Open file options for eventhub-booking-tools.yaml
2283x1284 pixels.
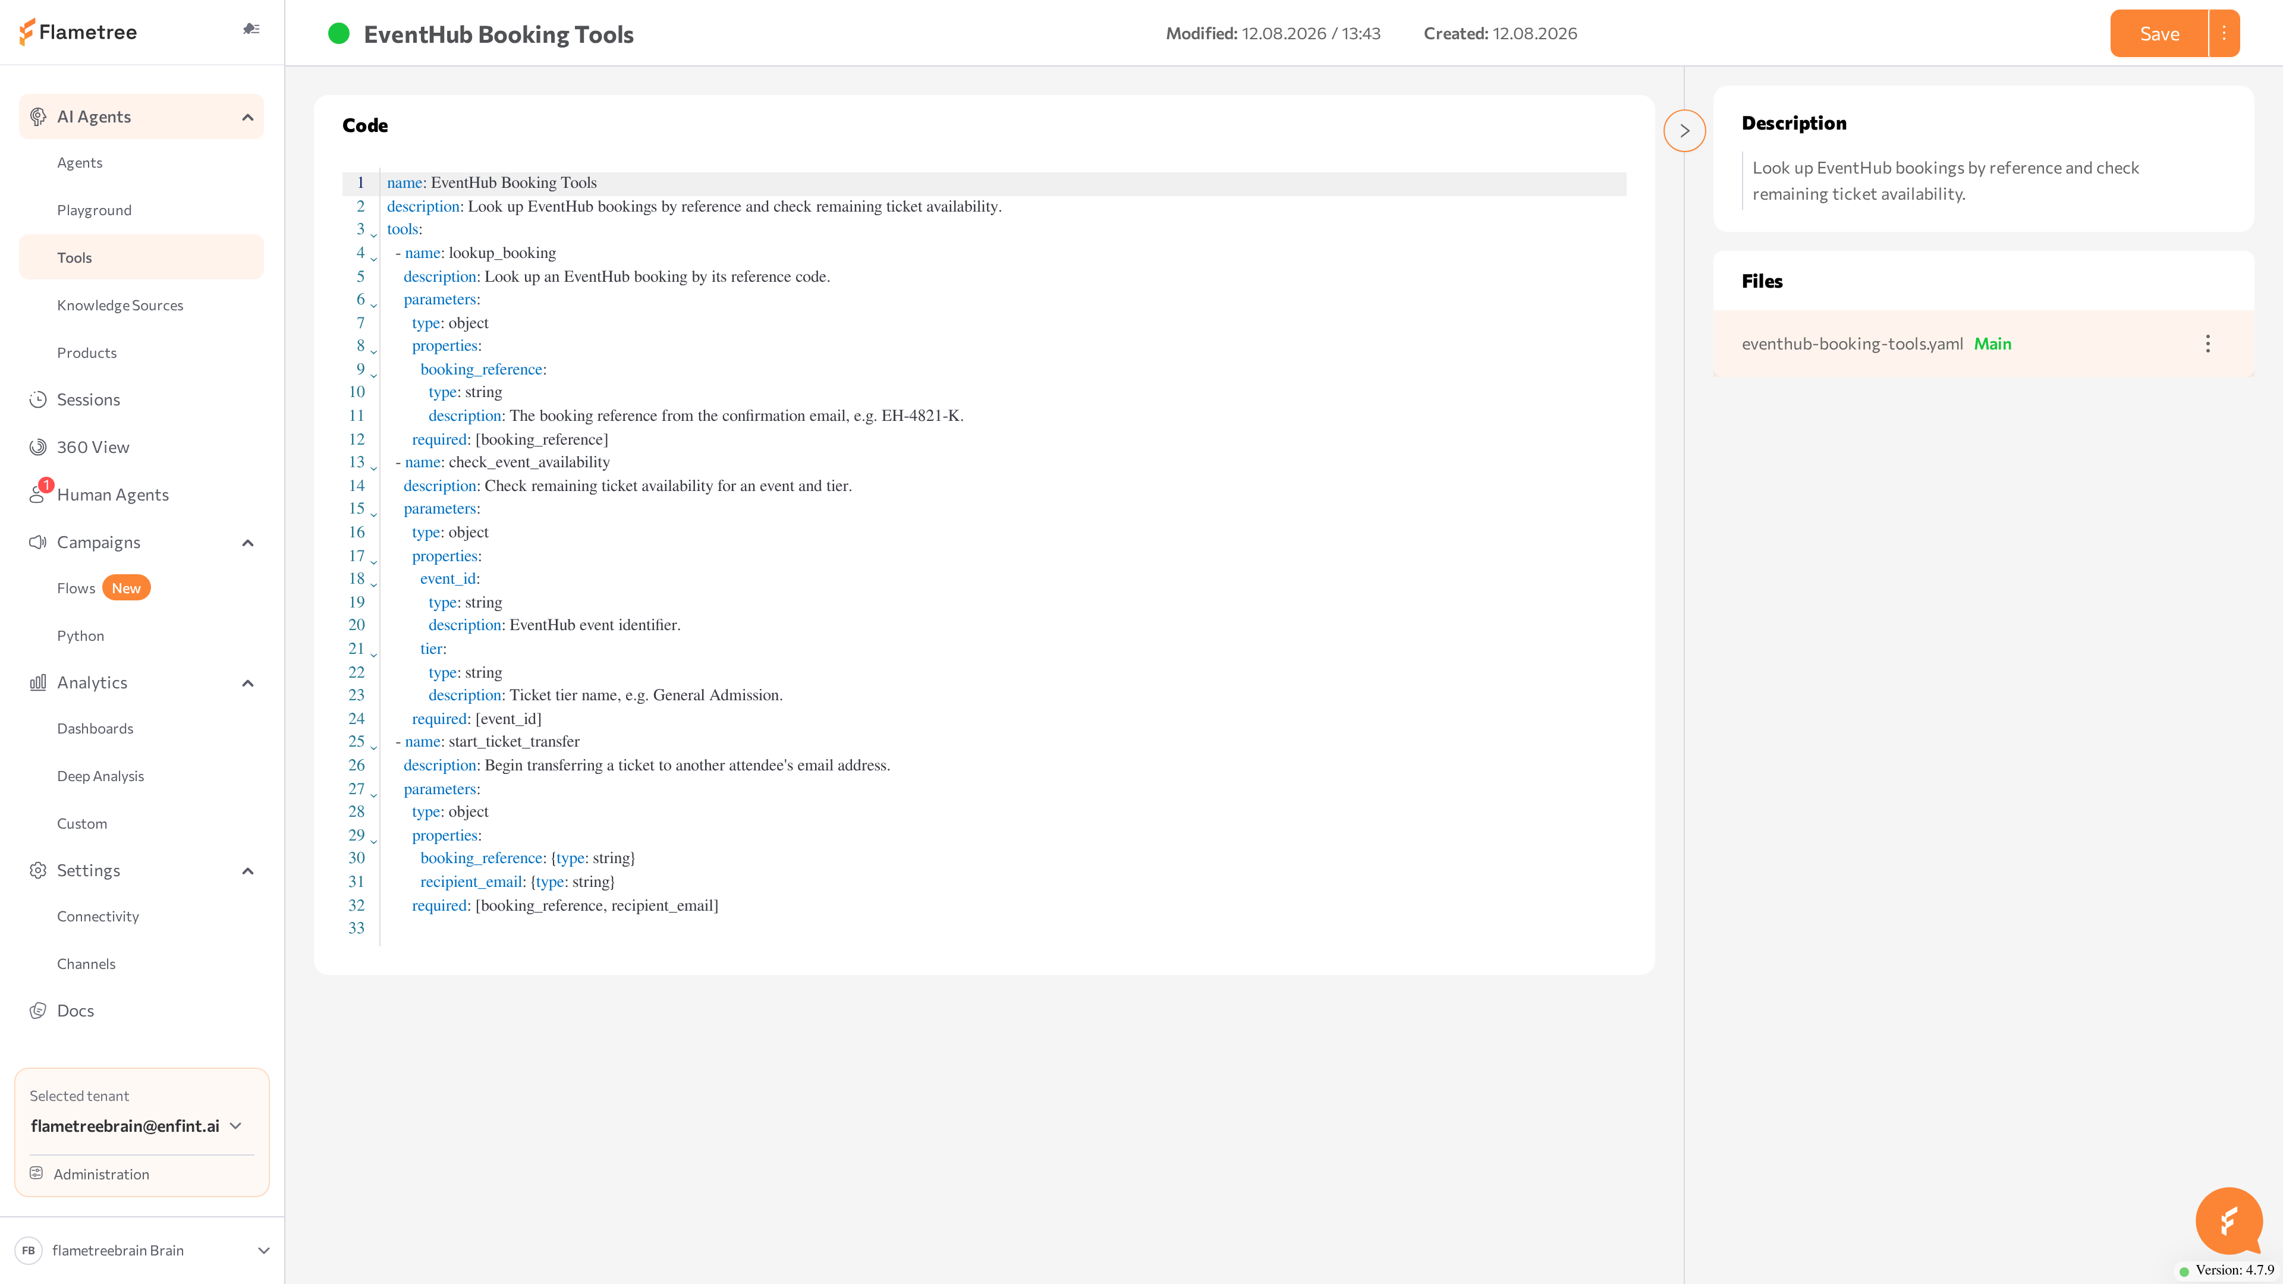coord(2207,344)
